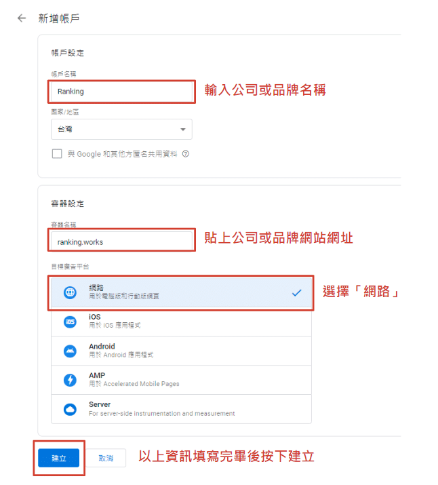The image size is (438, 485).
Task: Click the 取消 cancel button
Action: pos(106,458)
